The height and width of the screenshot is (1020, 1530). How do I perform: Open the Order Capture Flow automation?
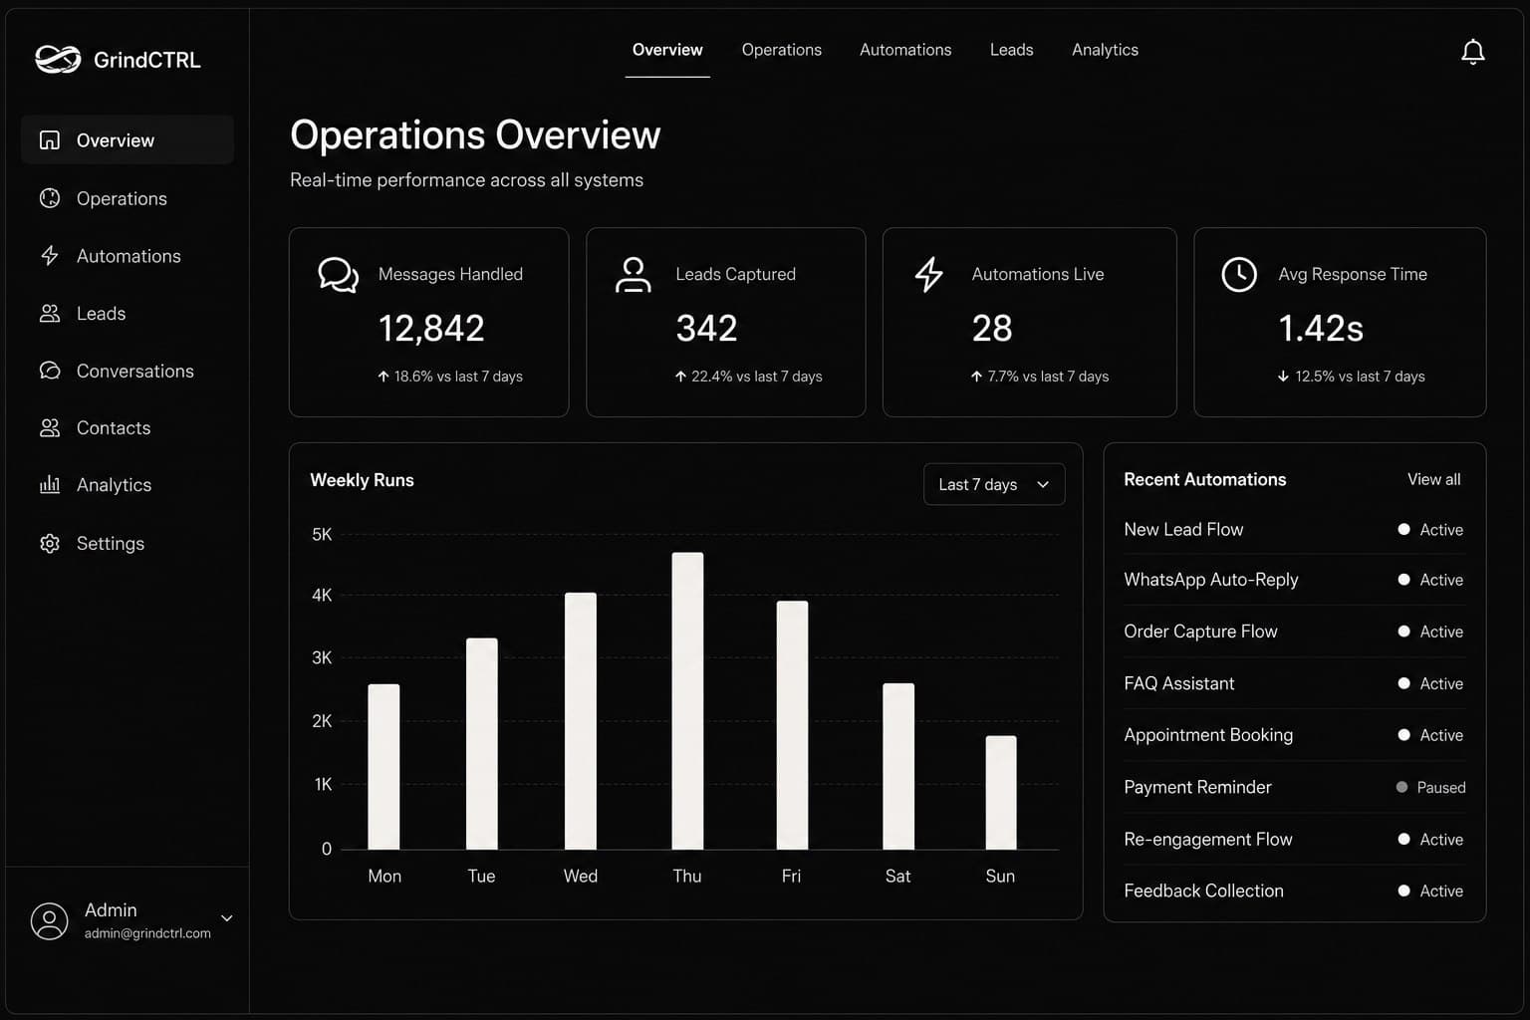click(1294, 632)
